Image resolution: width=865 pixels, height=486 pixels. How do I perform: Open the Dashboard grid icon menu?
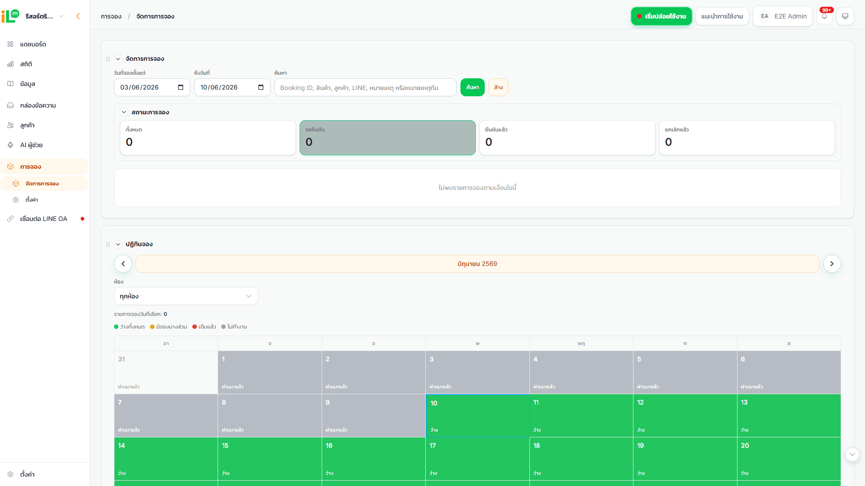(10, 44)
